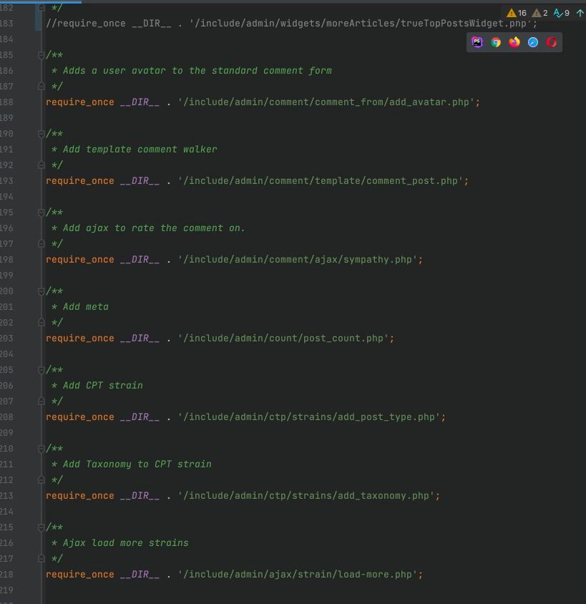Open file in PhpStorm built-in preview
This screenshot has height=604, width=586.
(x=477, y=42)
